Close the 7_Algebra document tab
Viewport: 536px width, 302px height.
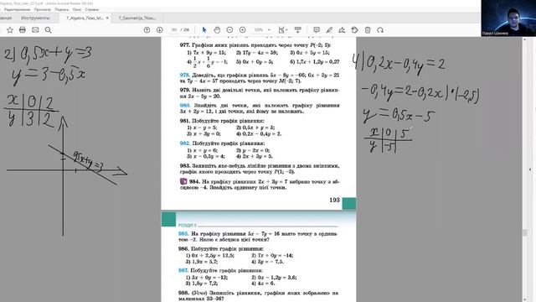[x=107, y=18]
